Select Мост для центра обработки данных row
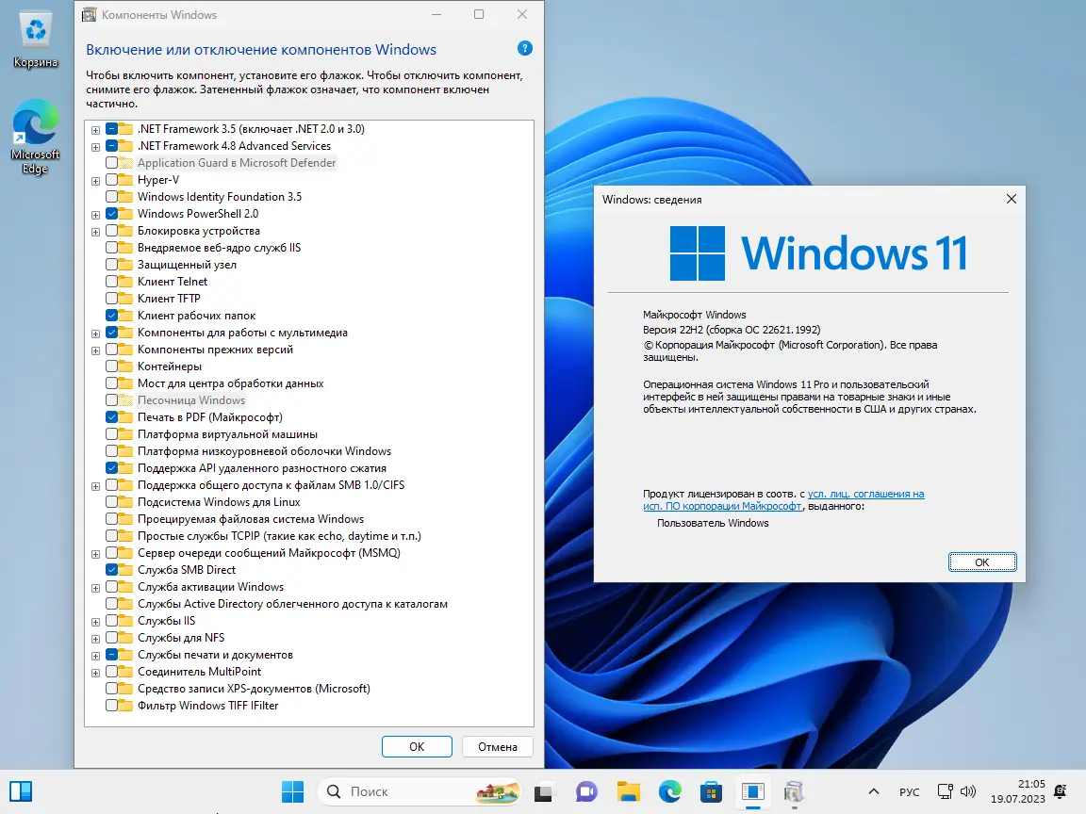The width and height of the screenshot is (1086, 814). (231, 383)
